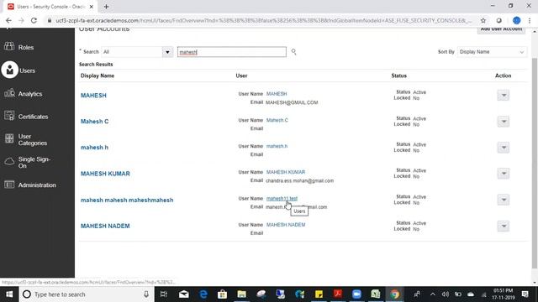Open the MAHESH KUMAR display name link
Screen dimensions: 538x302
click(x=105, y=174)
